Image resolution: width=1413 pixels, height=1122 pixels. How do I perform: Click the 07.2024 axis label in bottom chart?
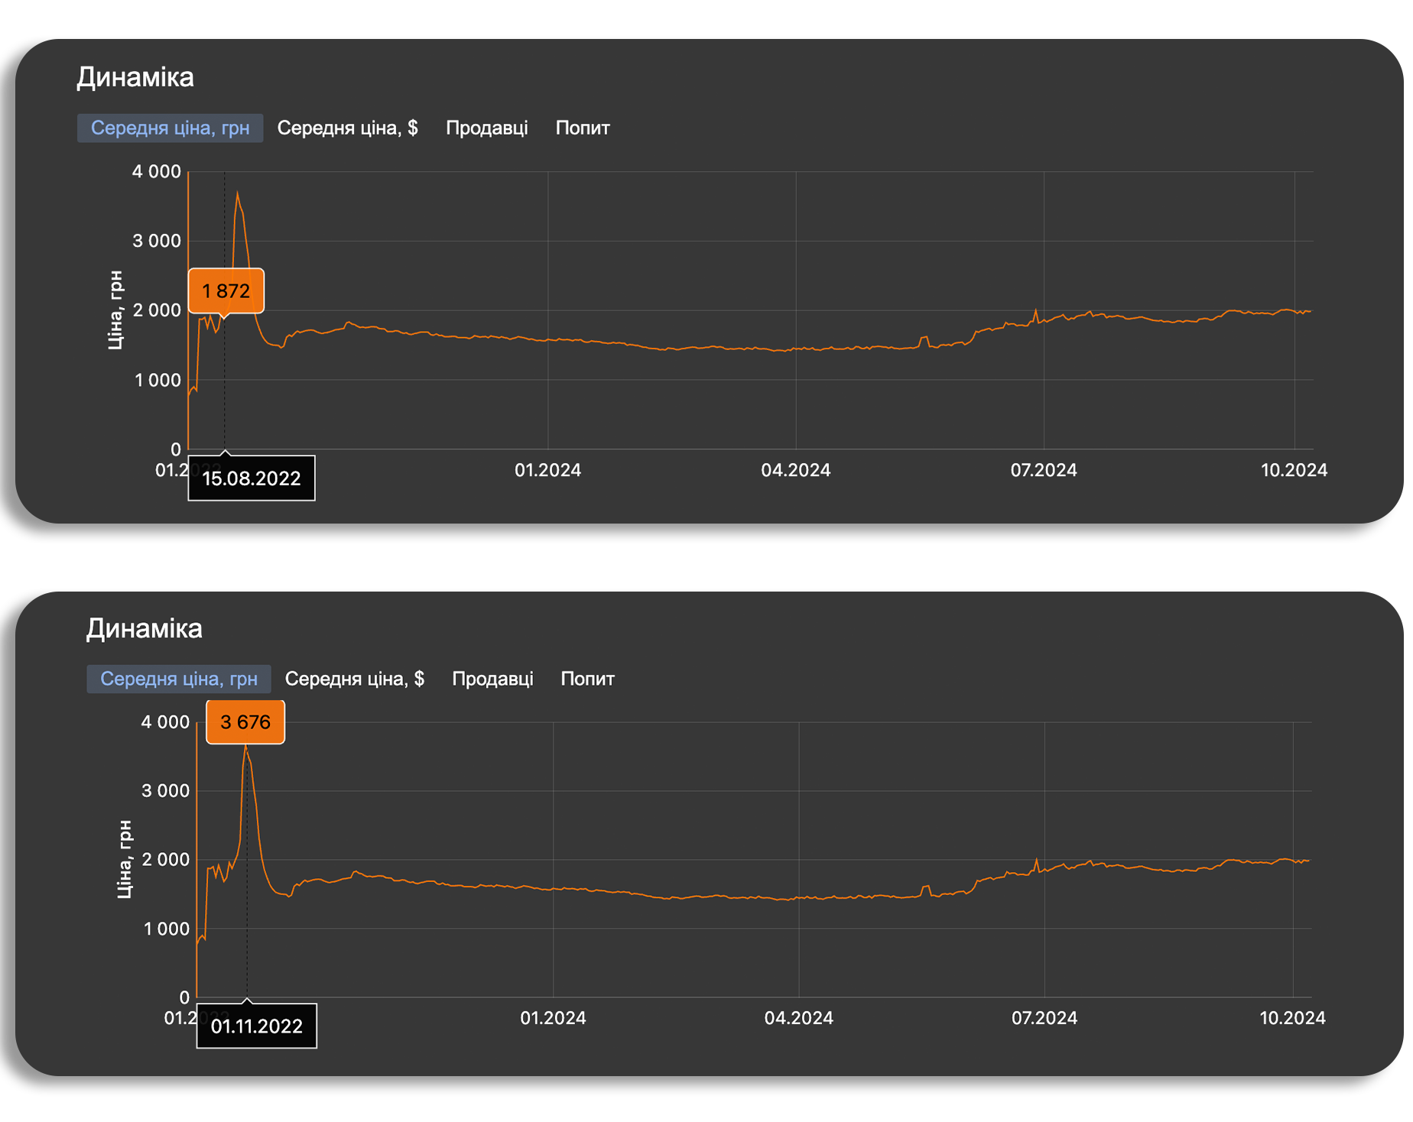(x=1044, y=1018)
